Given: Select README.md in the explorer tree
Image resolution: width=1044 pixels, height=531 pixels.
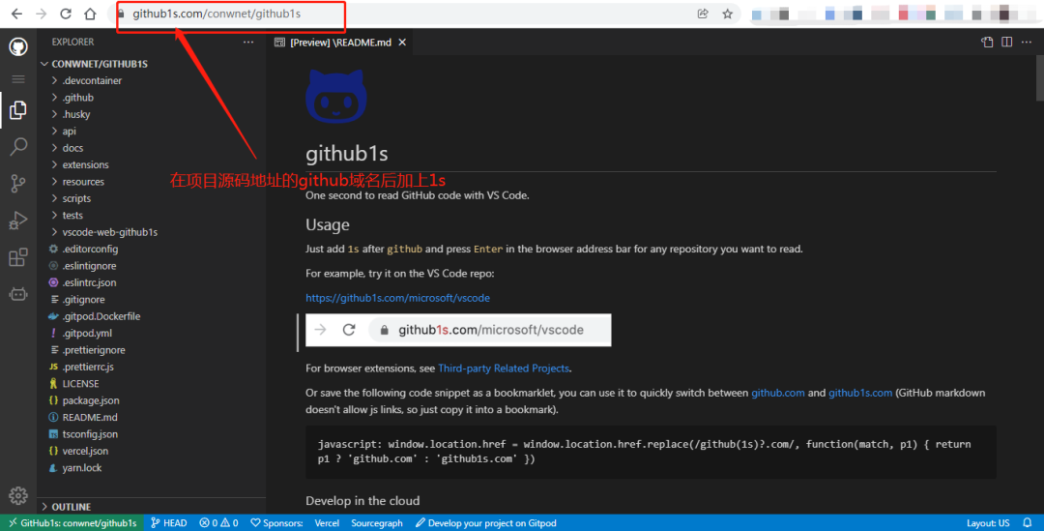Looking at the screenshot, I should [153, 417].
